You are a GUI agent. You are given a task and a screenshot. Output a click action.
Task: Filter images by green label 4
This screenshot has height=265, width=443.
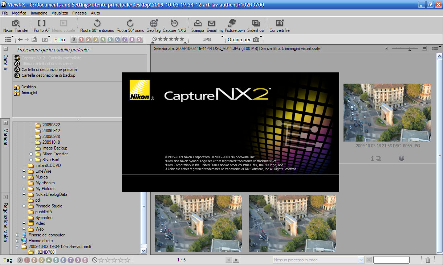[x=103, y=39]
